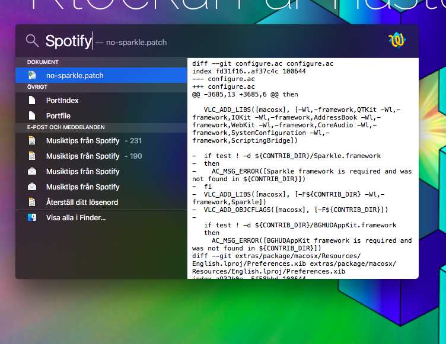Viewport: 446px width, 344px height.
Task: Select the no-sparkle.patch document result
Action: click(101, 75)
